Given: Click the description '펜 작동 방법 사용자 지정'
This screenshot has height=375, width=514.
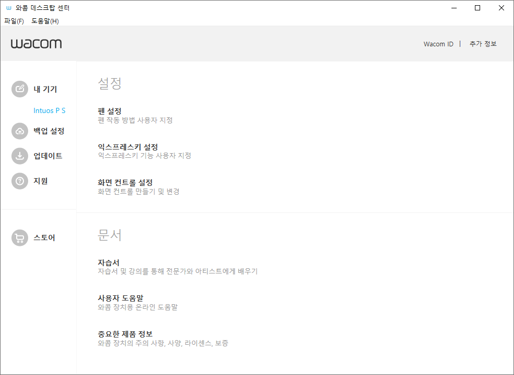Looking at the screenshot, I should 135,120.
